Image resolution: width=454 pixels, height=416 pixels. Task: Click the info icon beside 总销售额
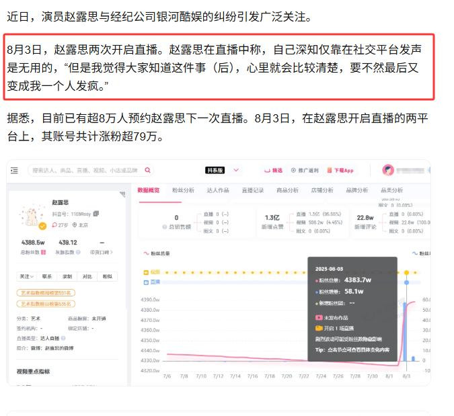pyautogui.click(x=165, y=226)
